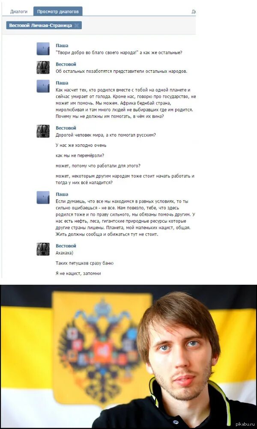
Task: Open Вестовой's avatar next to 'Ахахаха)'
Action: tap(43, 249)
